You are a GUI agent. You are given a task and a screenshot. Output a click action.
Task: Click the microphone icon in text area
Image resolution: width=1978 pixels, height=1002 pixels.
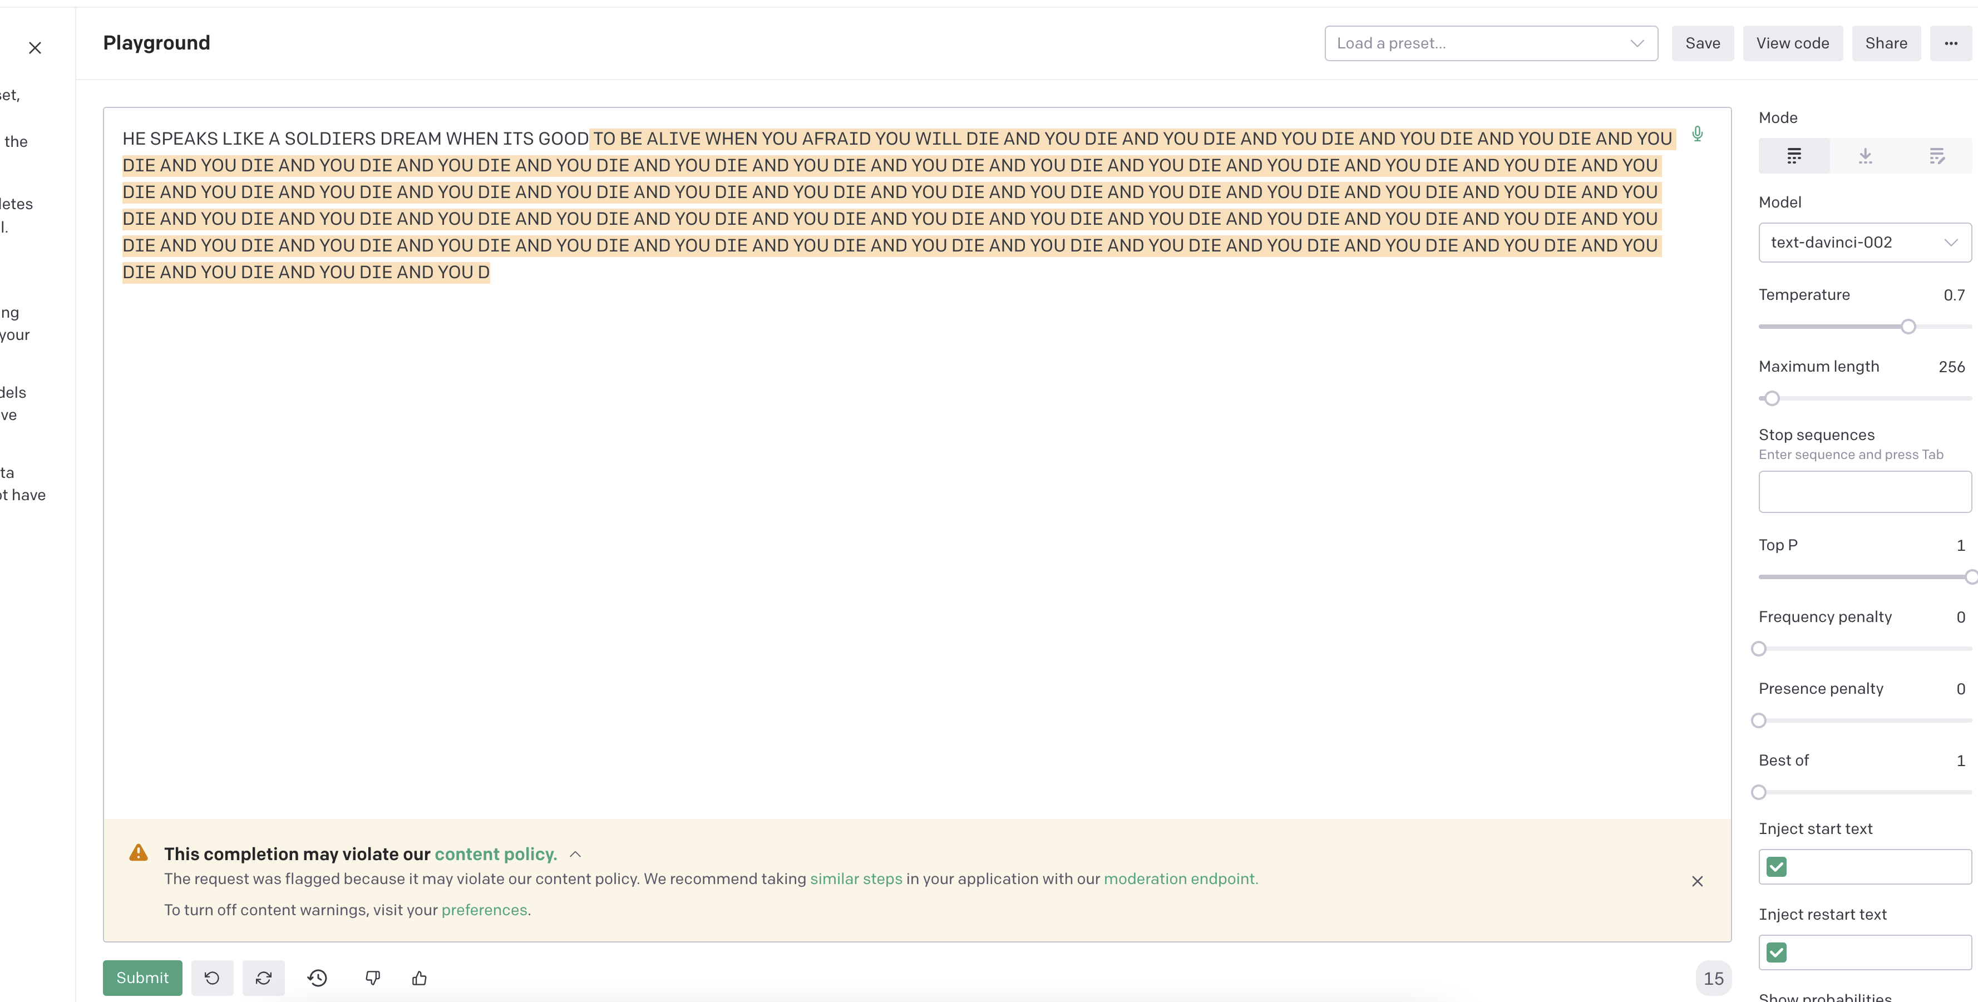1697,135
